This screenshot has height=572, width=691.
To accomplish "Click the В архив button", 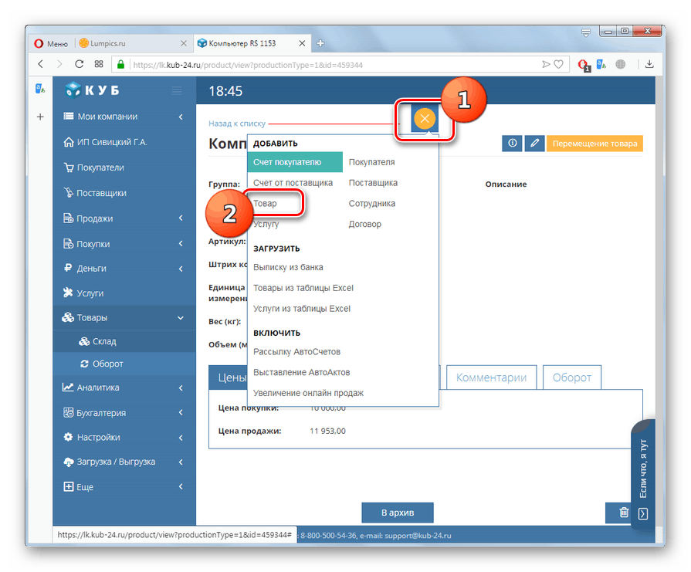I will click(398, 513).
